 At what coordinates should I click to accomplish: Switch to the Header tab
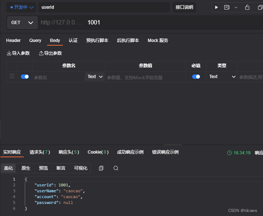pos(14,40)
